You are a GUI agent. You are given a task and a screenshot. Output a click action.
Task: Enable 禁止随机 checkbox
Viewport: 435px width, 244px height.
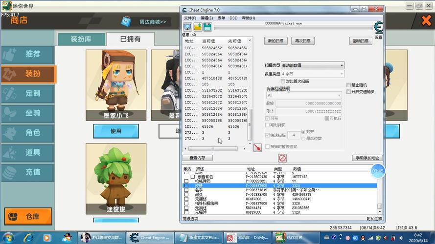[348, 85]
